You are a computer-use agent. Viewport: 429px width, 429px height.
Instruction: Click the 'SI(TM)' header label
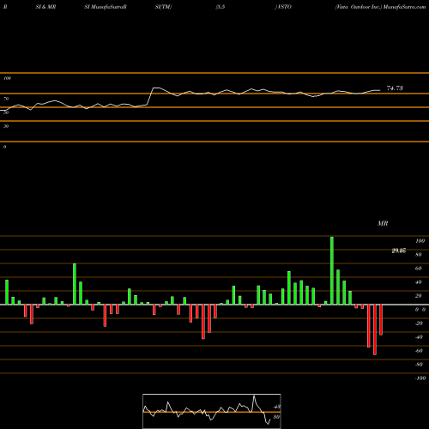click(x=163, y=7)
